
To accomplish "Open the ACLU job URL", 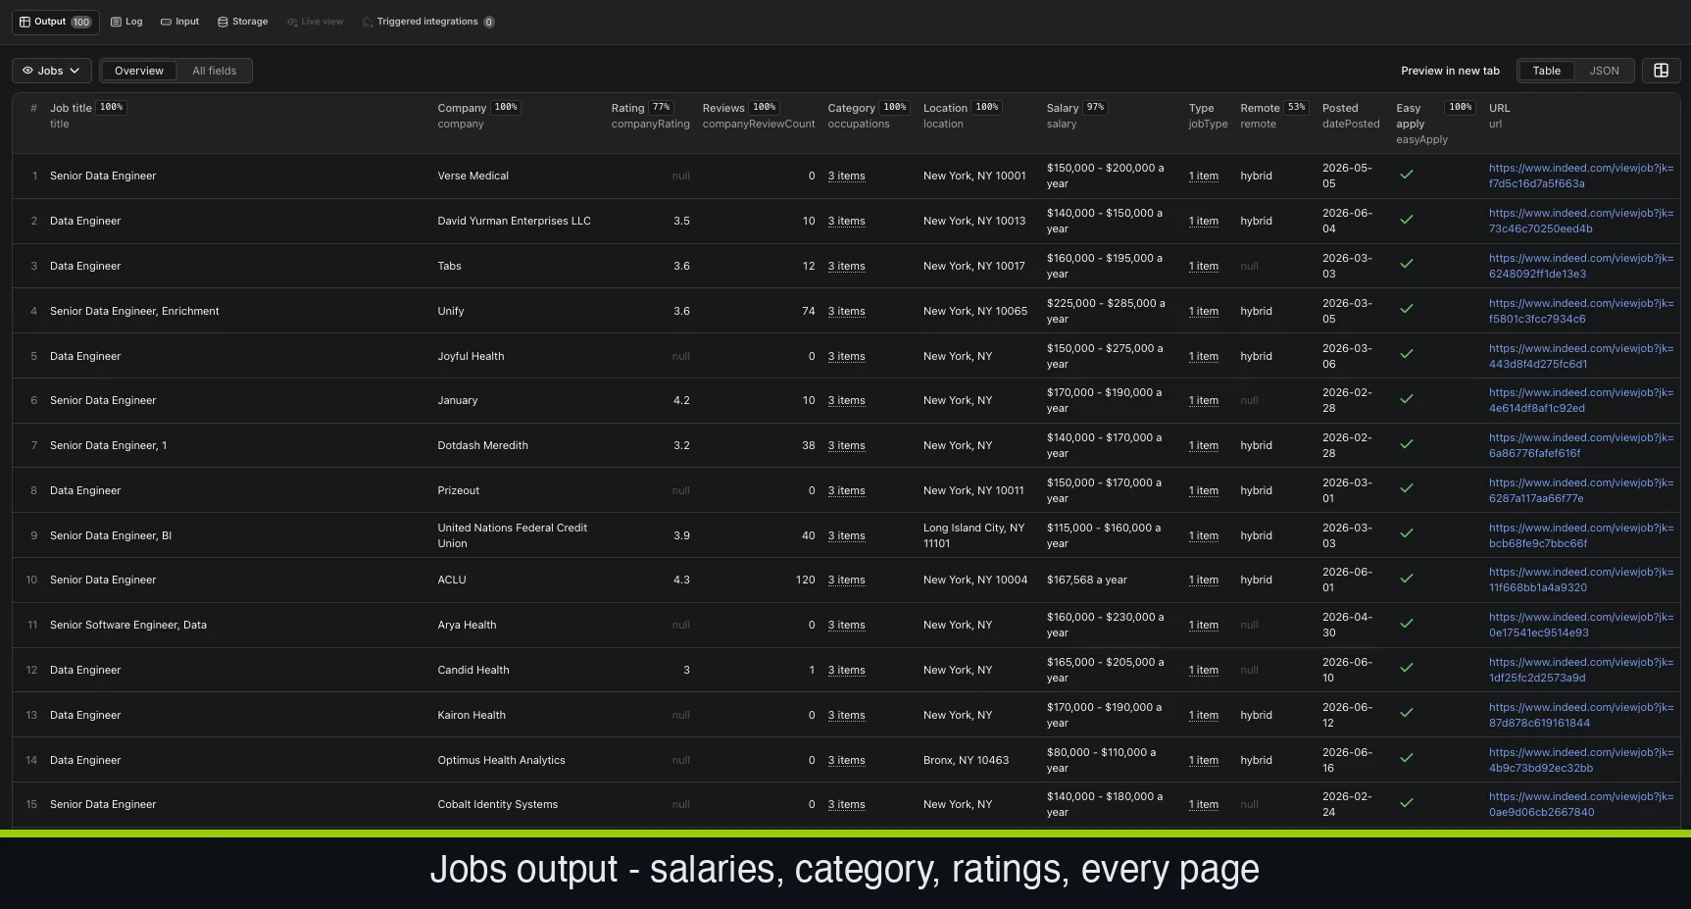I will click(x=1580, y=580).
